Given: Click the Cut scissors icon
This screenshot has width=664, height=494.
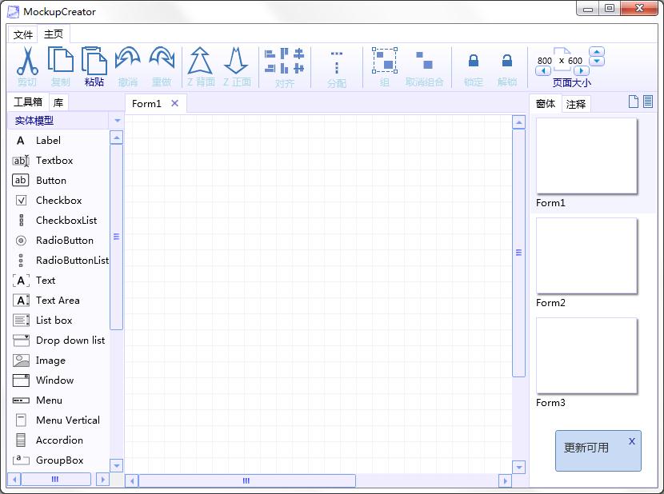Looking at the screenshot, I should click(x=27, y=62).
